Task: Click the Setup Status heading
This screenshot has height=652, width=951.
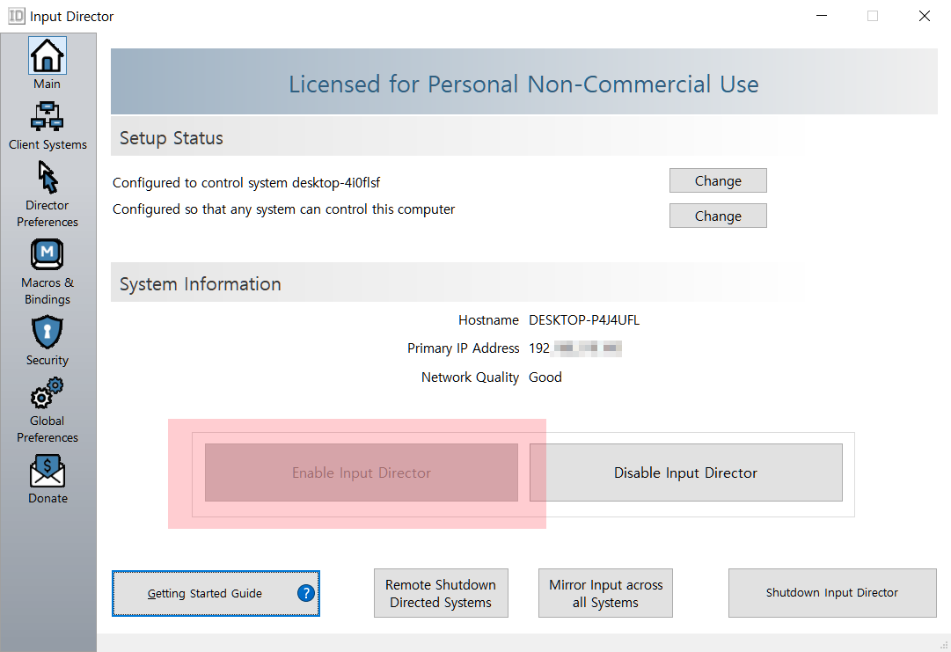Action: tap(172, 138)
